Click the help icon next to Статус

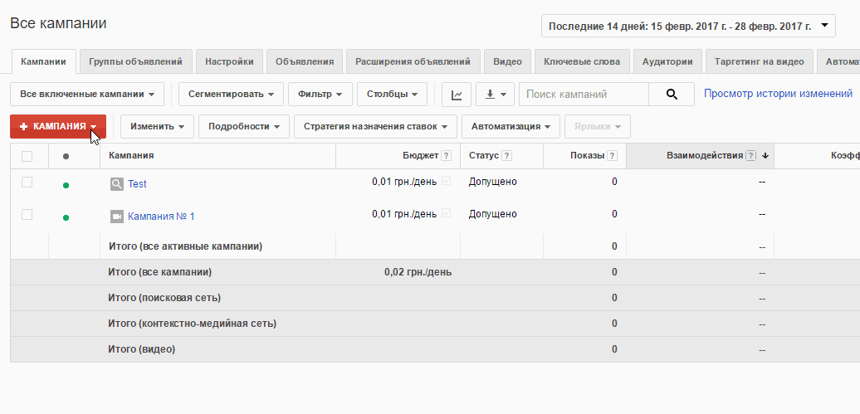click(x=506, y=156)
